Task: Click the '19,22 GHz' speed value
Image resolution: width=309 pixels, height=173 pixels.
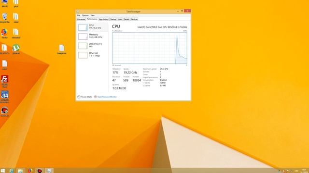Action: [x=130, y=73]
